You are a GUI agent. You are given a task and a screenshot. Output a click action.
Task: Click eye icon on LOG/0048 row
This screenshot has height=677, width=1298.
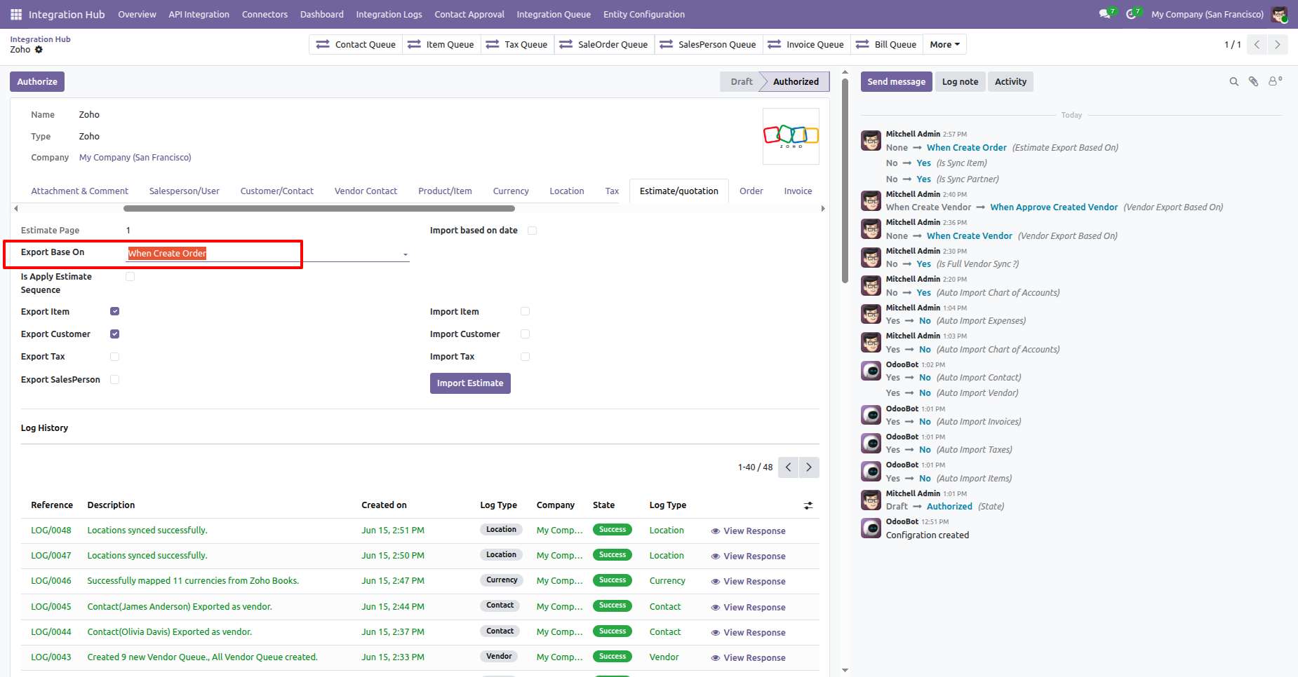pyautogui.click(x=716, y=531)
